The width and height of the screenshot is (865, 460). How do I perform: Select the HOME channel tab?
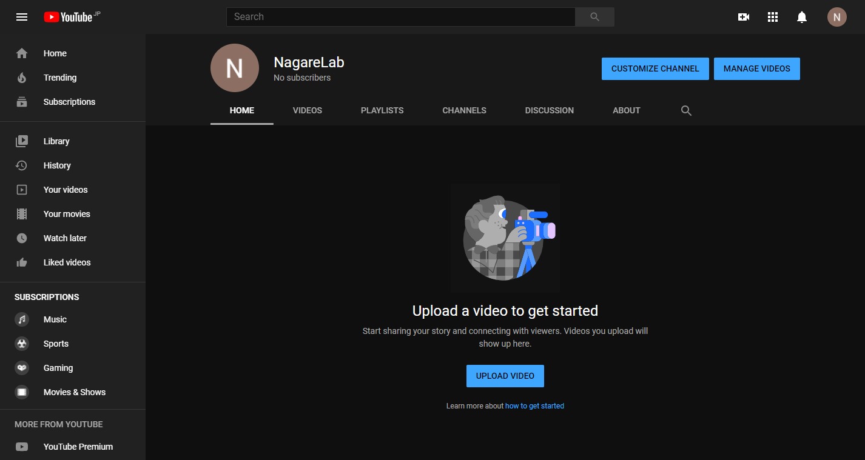click(x=242, y=110)
